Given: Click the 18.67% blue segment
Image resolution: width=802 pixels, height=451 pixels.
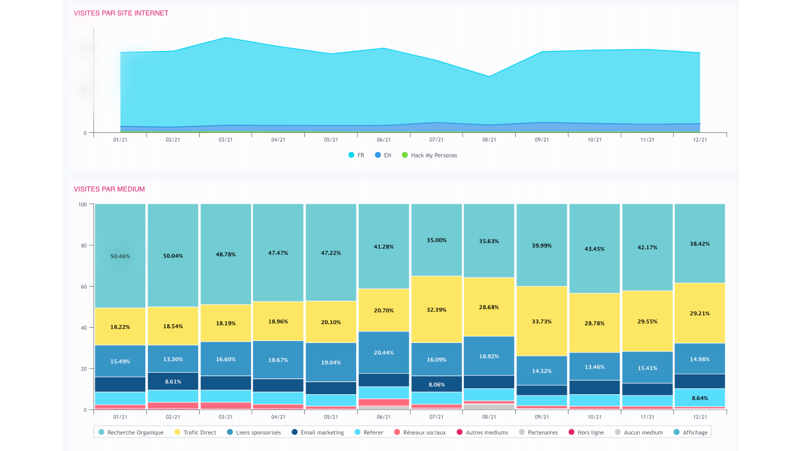Looking at the screenshot, I should 278,360.
